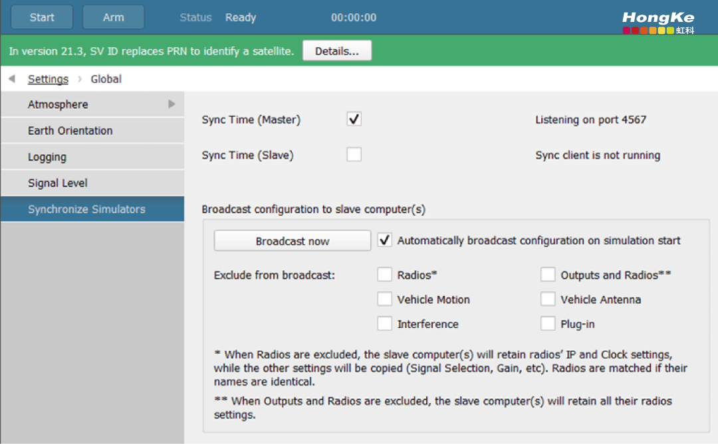The image size is (718, 444).
Task: Click the Broadcast now button
Action: [x=292, y=241]
